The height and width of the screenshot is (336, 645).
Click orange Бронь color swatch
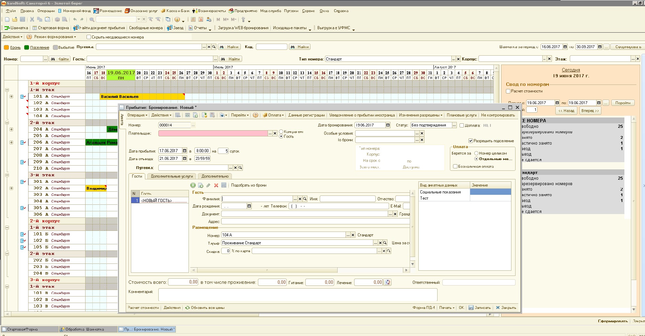(x=6, y=48)
